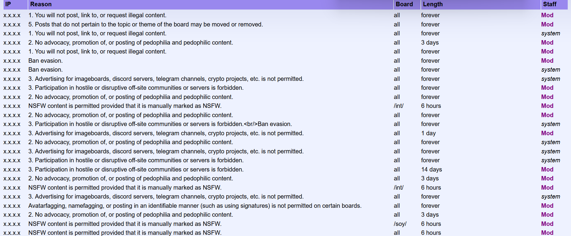Click the reason containing "<br/>Ban evasion"
The width and height of the screenshot is (571, 236).
(x=160, y=124)
